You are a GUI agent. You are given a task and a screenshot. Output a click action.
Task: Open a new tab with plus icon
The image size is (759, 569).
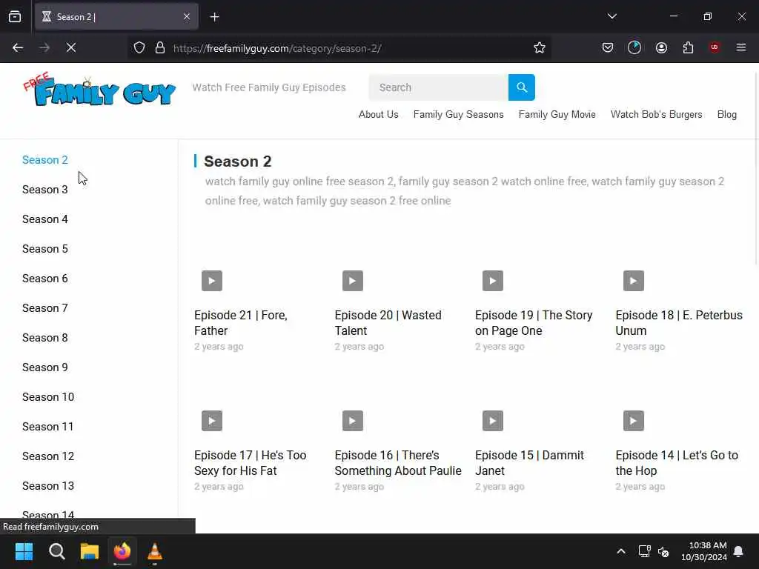click(214, 17)
